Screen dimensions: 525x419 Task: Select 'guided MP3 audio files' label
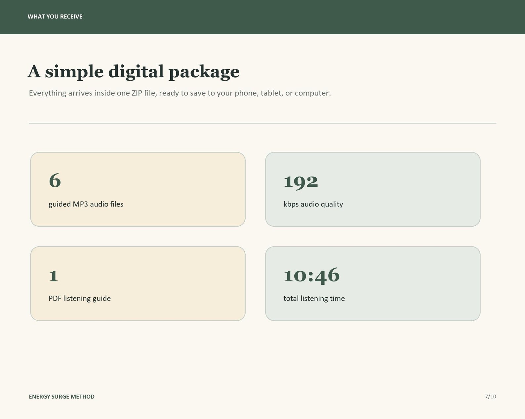[x=86, y=204]
